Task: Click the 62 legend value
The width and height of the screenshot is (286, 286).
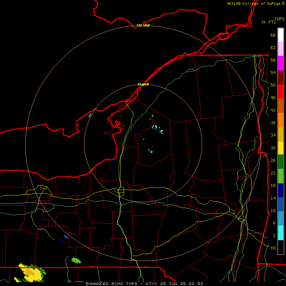Action: click(x=273, y=48)
